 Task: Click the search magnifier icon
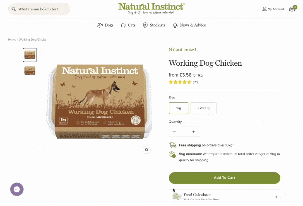(14, 9)
